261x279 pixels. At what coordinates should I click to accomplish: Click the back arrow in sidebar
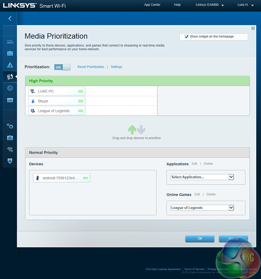pos(10,19)
